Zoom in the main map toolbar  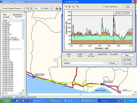click(x=28, y=8)
